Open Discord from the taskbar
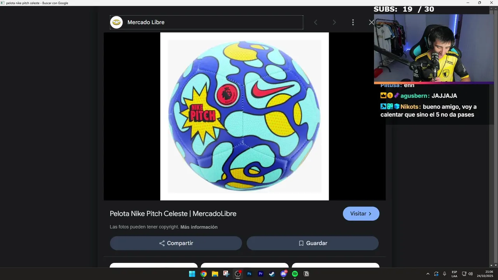 tap(284, 274)
